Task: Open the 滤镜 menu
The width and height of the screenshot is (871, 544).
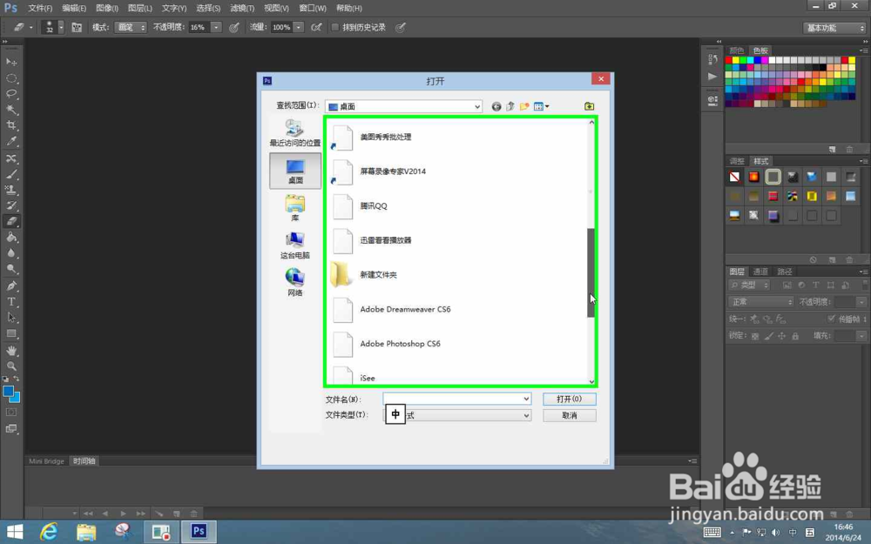Action: pyautogui.click(x=240, y=8)
